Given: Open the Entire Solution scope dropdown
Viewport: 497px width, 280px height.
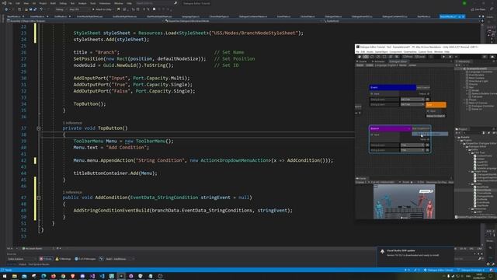Looking at the screenshot, I should 21,259.
